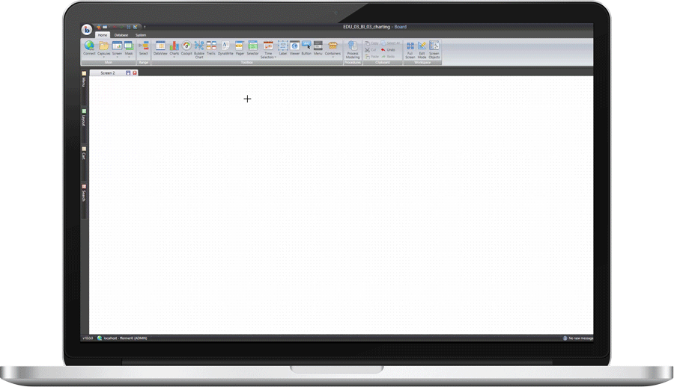Viewport: 674px width, 387px height.
Task: Click the v10.0.3 version text in the status bar
Action: (88, 338)
